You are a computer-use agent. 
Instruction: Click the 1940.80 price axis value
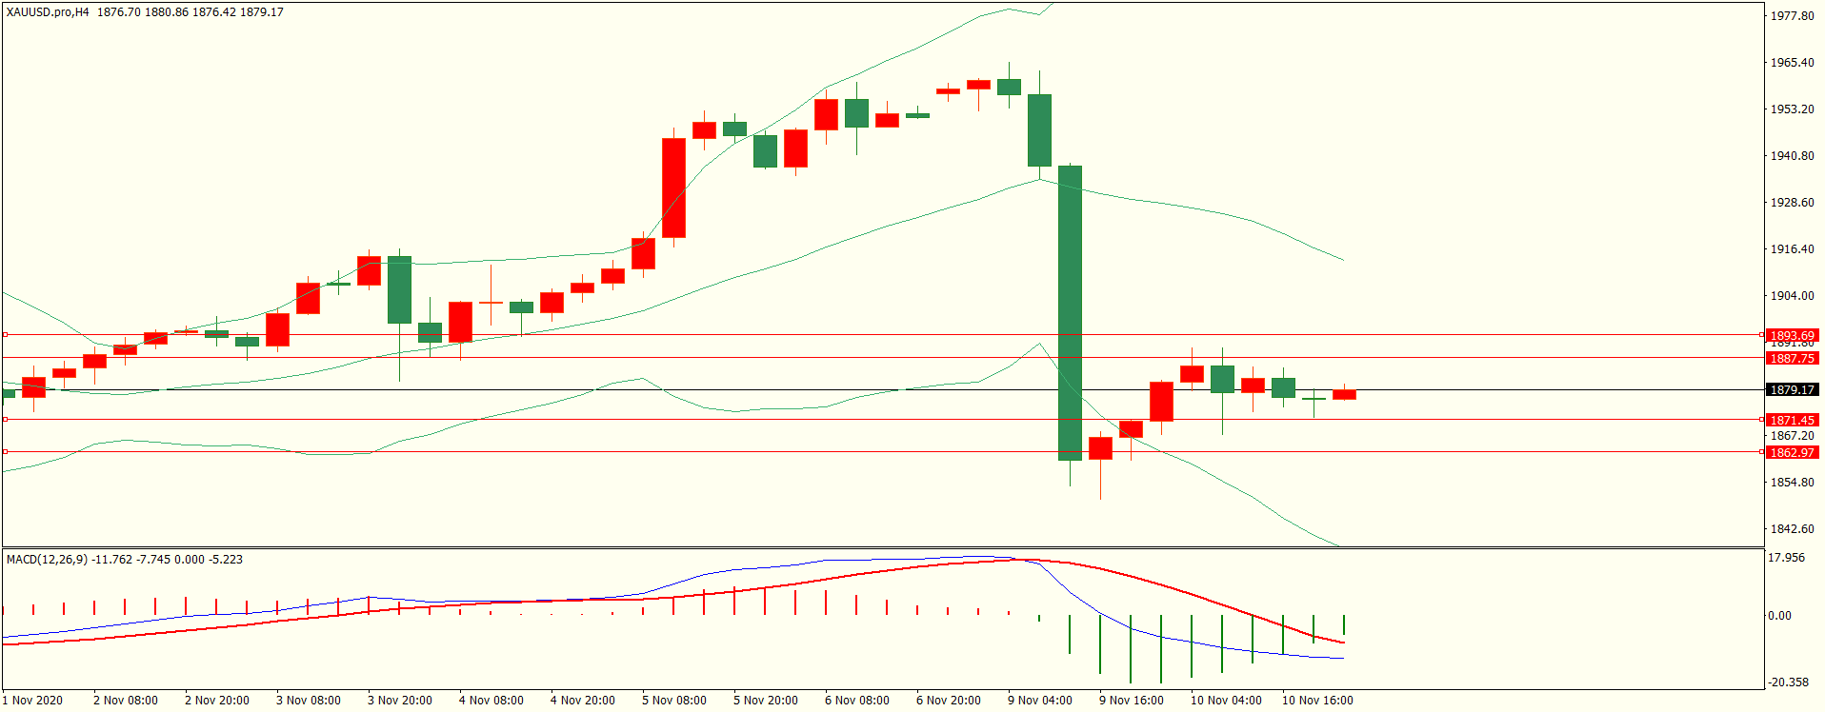1793,156
